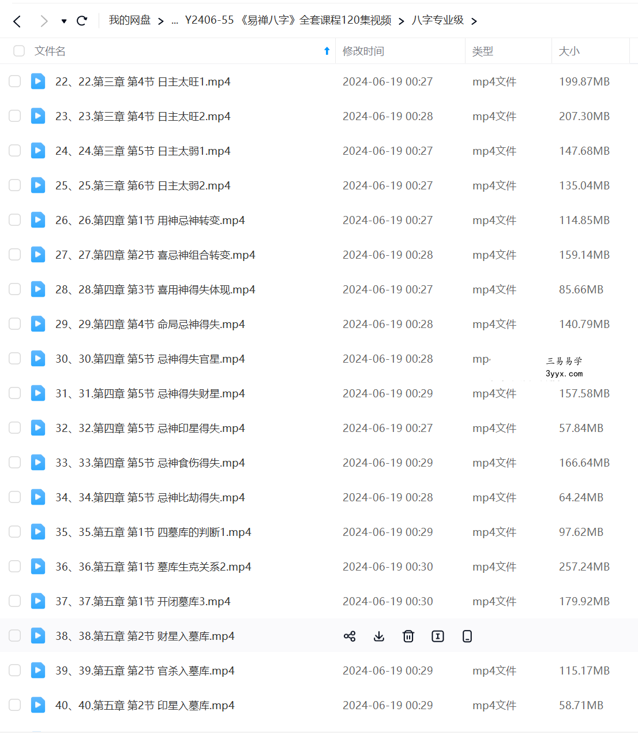Expand chevron after 八字专业级 breadcrumb

coord(474,21)
